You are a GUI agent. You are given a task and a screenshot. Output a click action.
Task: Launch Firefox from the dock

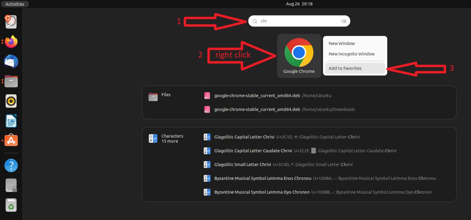11,42
